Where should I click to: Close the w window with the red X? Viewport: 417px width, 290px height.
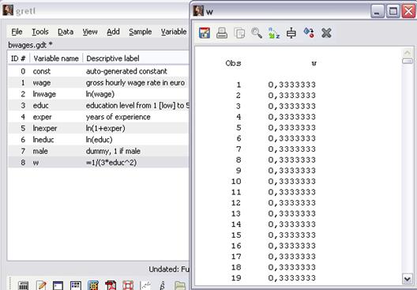(408, 11)
